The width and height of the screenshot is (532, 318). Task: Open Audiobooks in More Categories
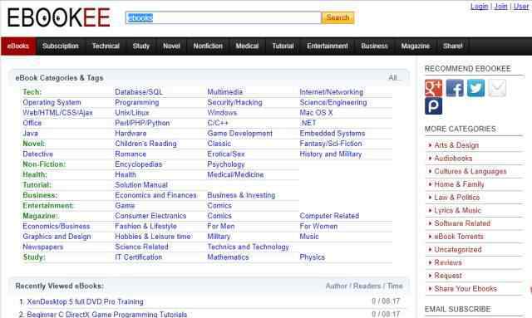[x=453, y=159]
